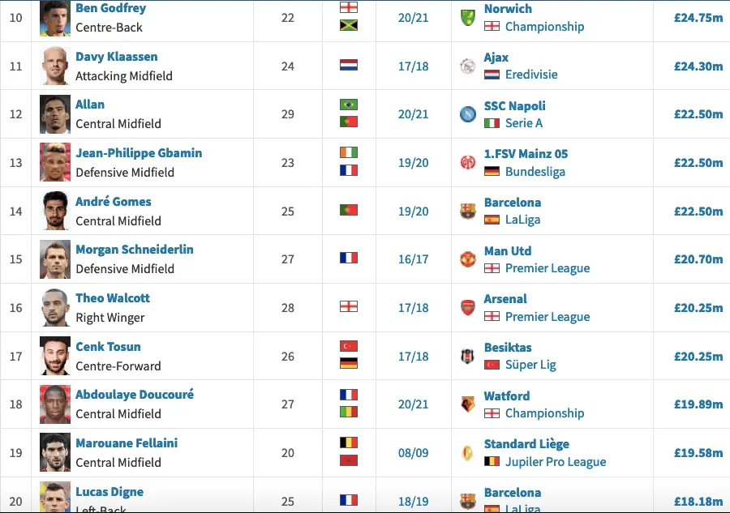Image resolution: width=730 pixels, height=513 pixels.
Task: Click Davy Klaassen's Netherlands flag
Action: pos(349,66)
